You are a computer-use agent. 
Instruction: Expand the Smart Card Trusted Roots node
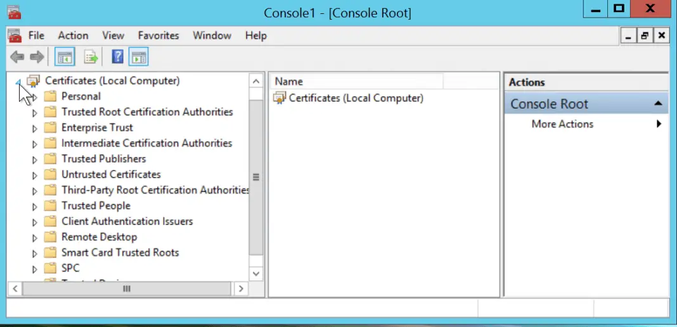[x=35, y=253]
